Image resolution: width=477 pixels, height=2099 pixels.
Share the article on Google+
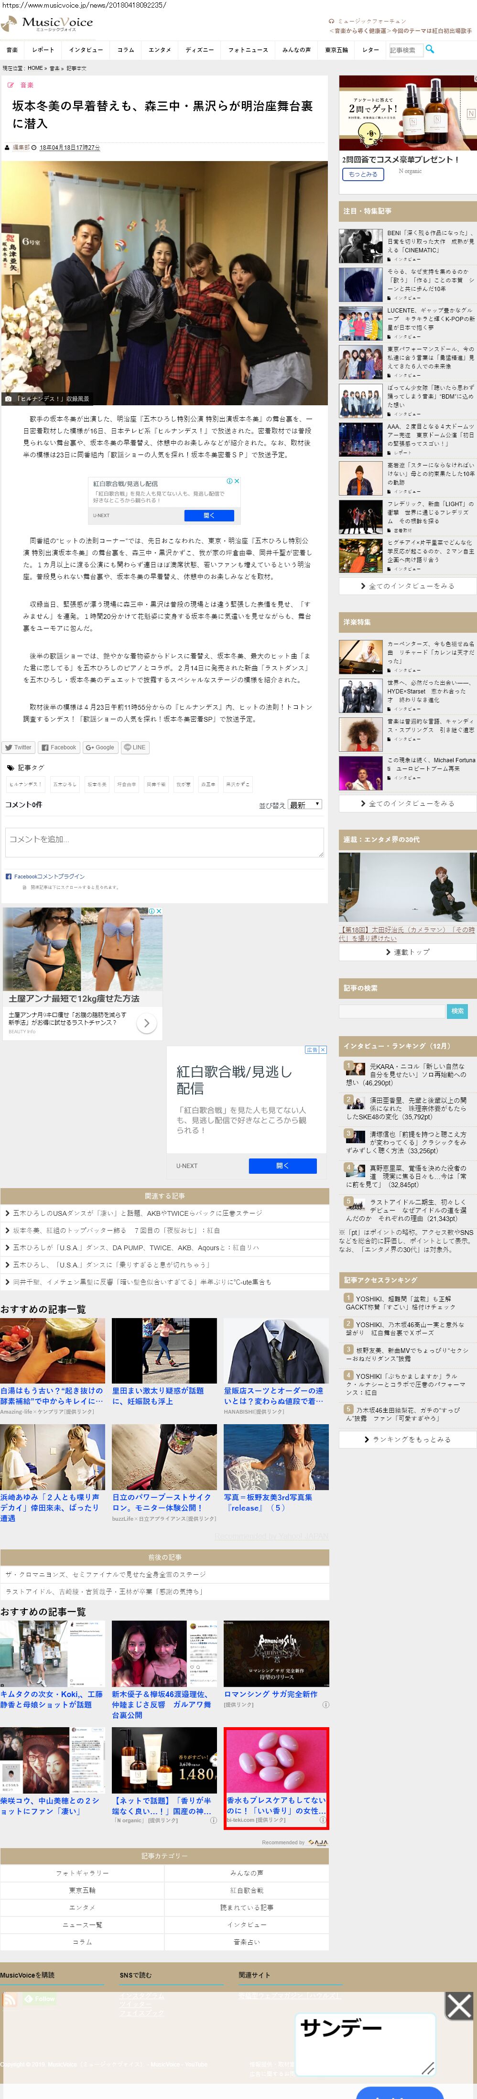coord(99,747)
